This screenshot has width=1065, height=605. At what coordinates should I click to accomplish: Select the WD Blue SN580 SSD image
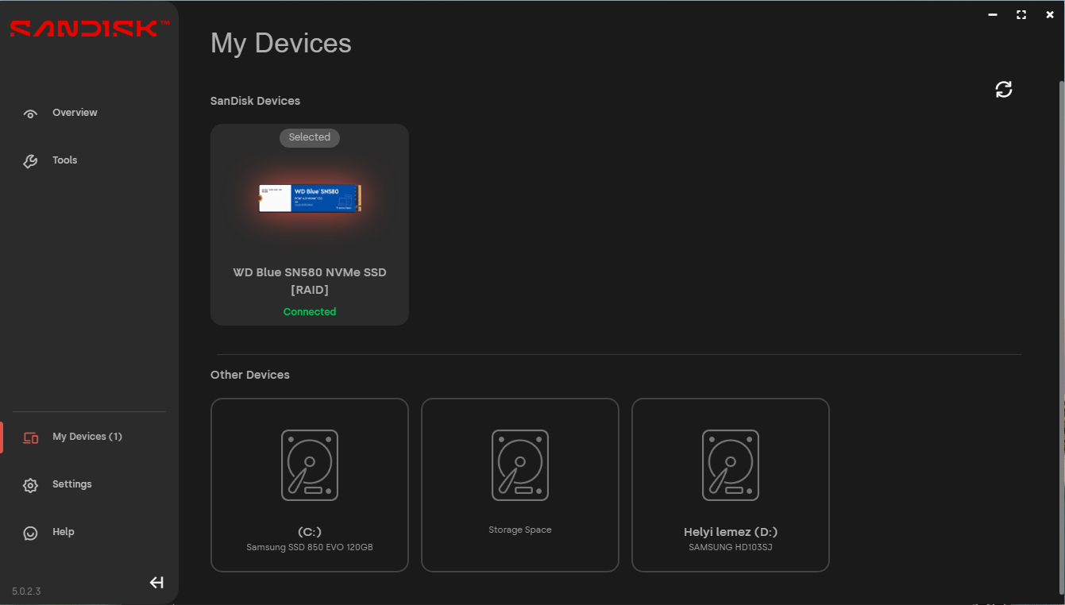point(310,198)
